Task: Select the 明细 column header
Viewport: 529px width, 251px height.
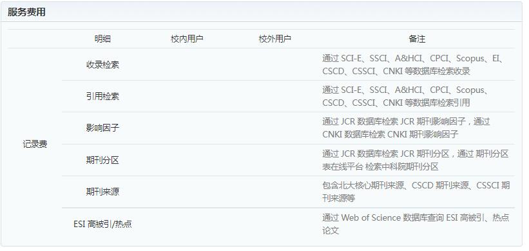Action: [102, 39]
